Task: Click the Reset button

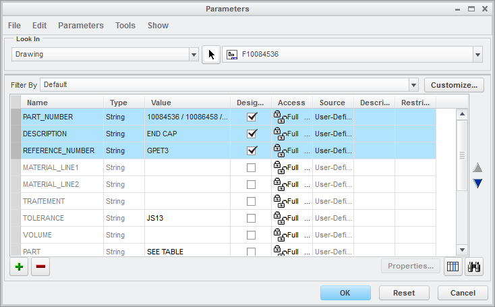Action: pos(404,293)
